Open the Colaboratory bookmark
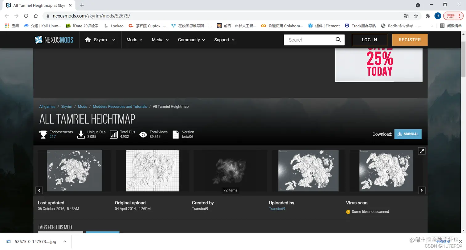This screenshot has height=250, width=466. [x=282, y=26]
